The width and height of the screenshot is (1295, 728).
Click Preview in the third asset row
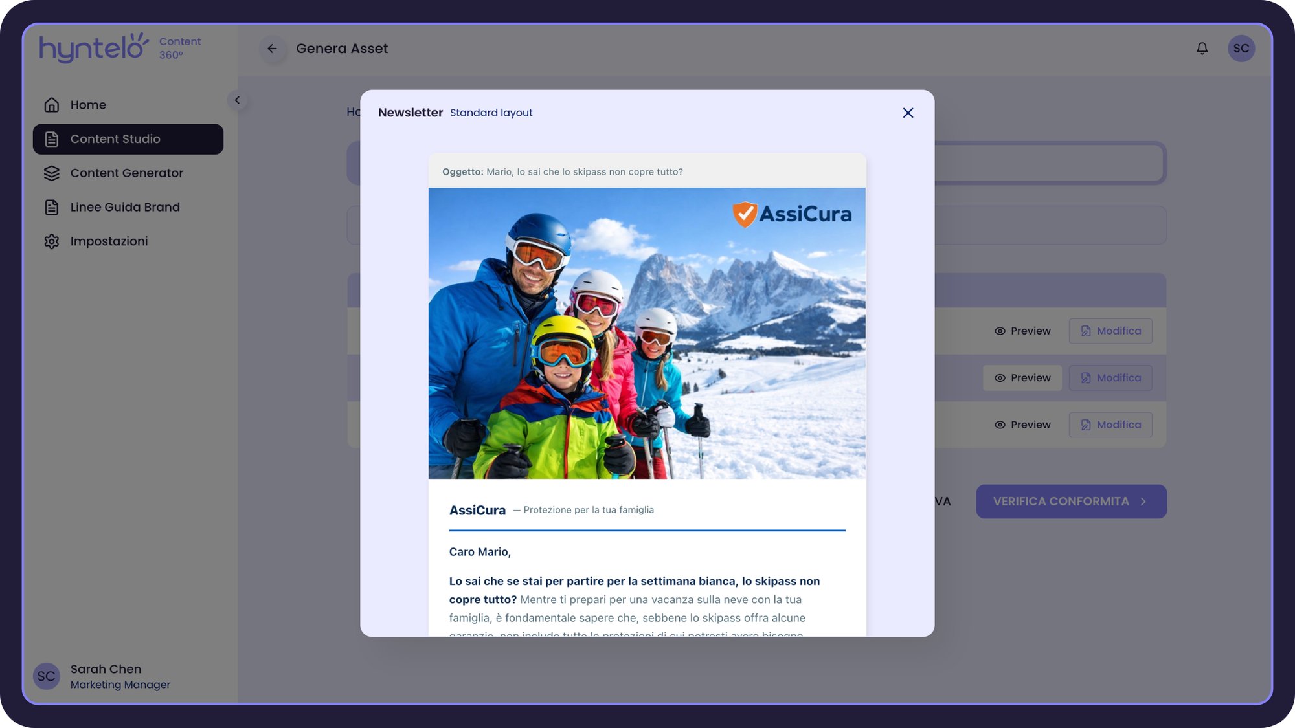[1022, 425]
